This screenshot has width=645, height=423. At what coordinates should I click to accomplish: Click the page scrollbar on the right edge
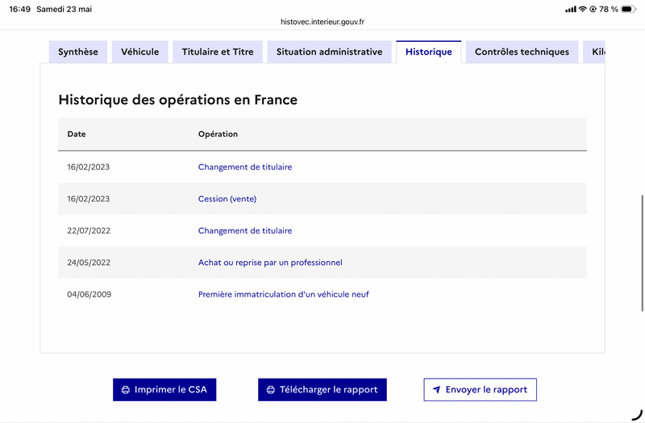coord(642,253)
